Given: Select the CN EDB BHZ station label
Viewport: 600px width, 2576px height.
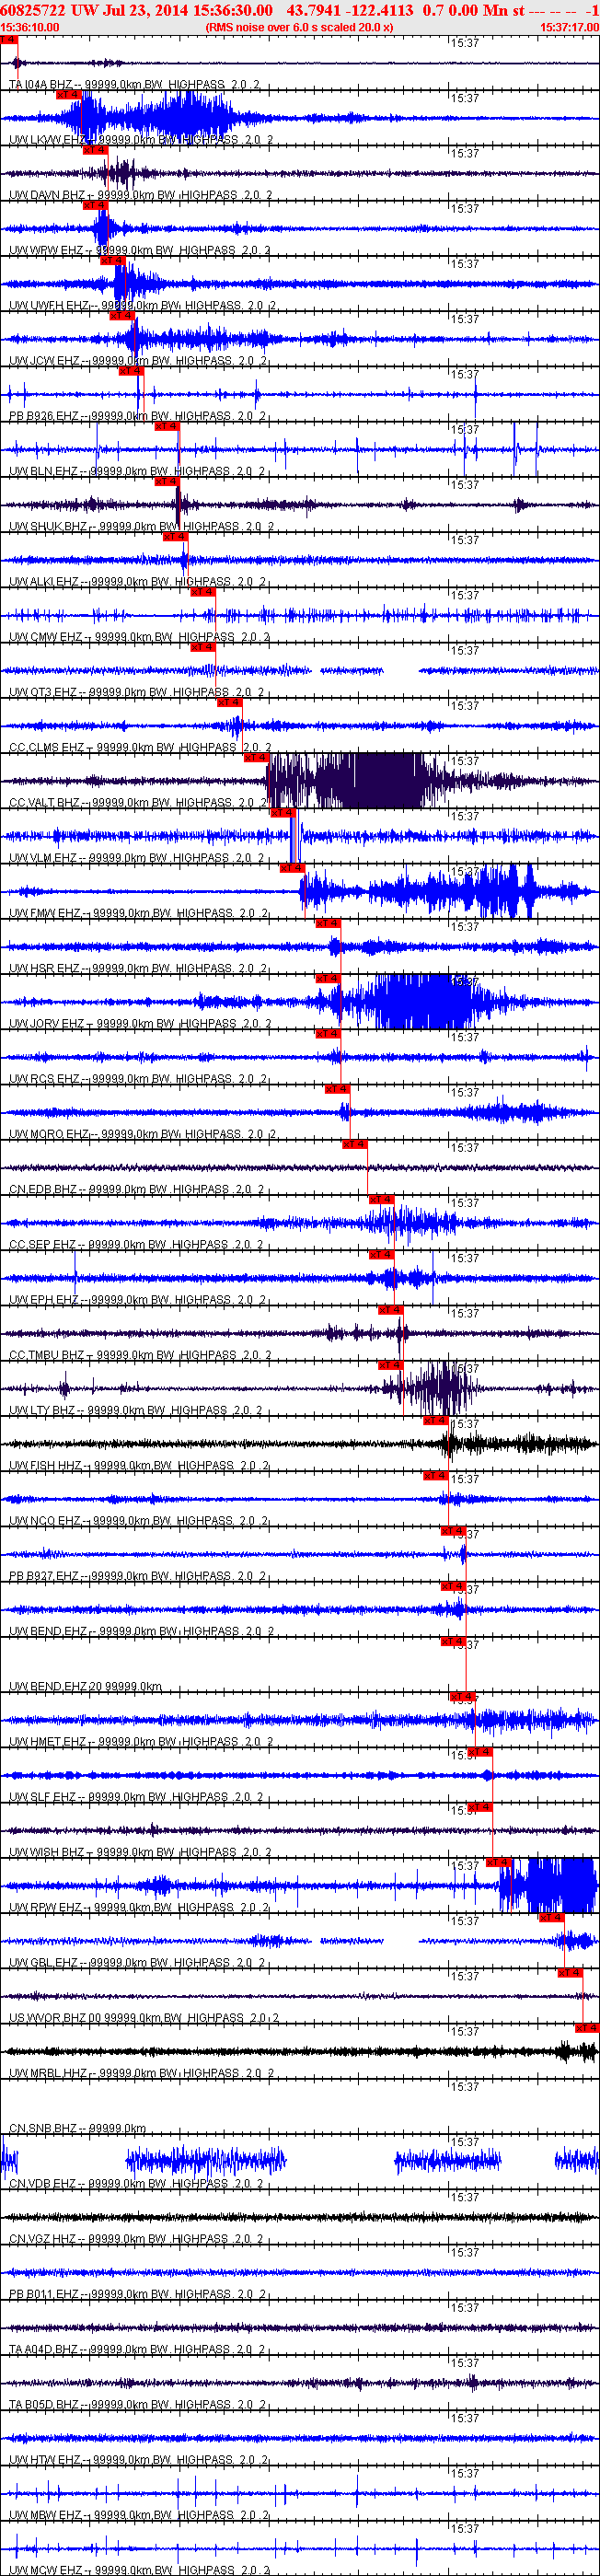Looking at the screenshot, I should point(137,1189).
